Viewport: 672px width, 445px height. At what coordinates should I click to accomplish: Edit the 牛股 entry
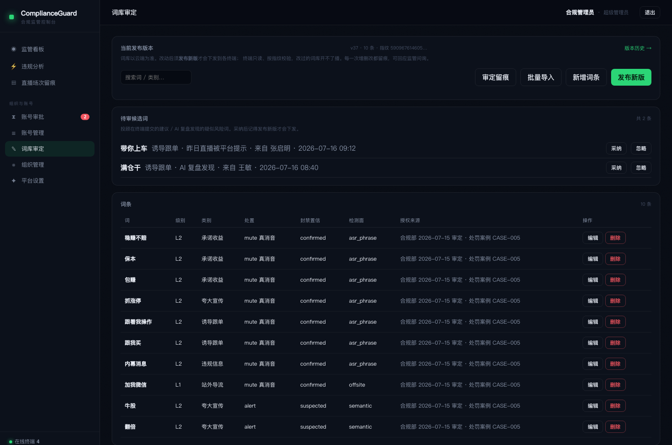coord(593,406)
